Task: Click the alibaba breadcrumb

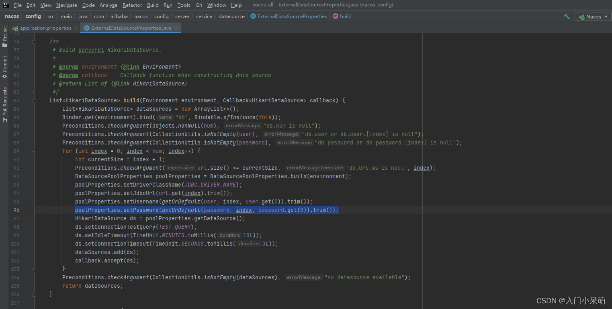Action: [x=119, y=16]
